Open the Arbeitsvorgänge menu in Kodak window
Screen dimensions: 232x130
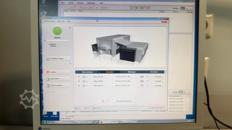[x=48, y=21]
